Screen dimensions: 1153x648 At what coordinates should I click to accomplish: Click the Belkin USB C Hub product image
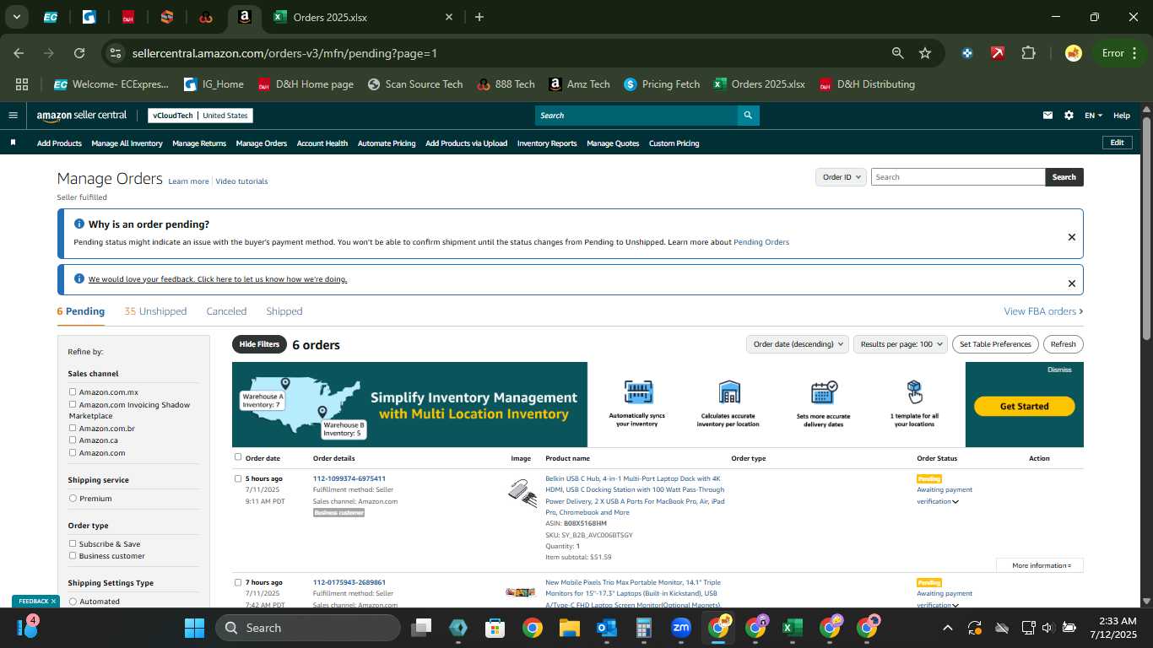pos(522,493)
